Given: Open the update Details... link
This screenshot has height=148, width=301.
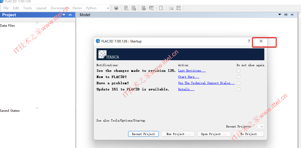Looking at the screenshot, I should (x=186, y=89).
